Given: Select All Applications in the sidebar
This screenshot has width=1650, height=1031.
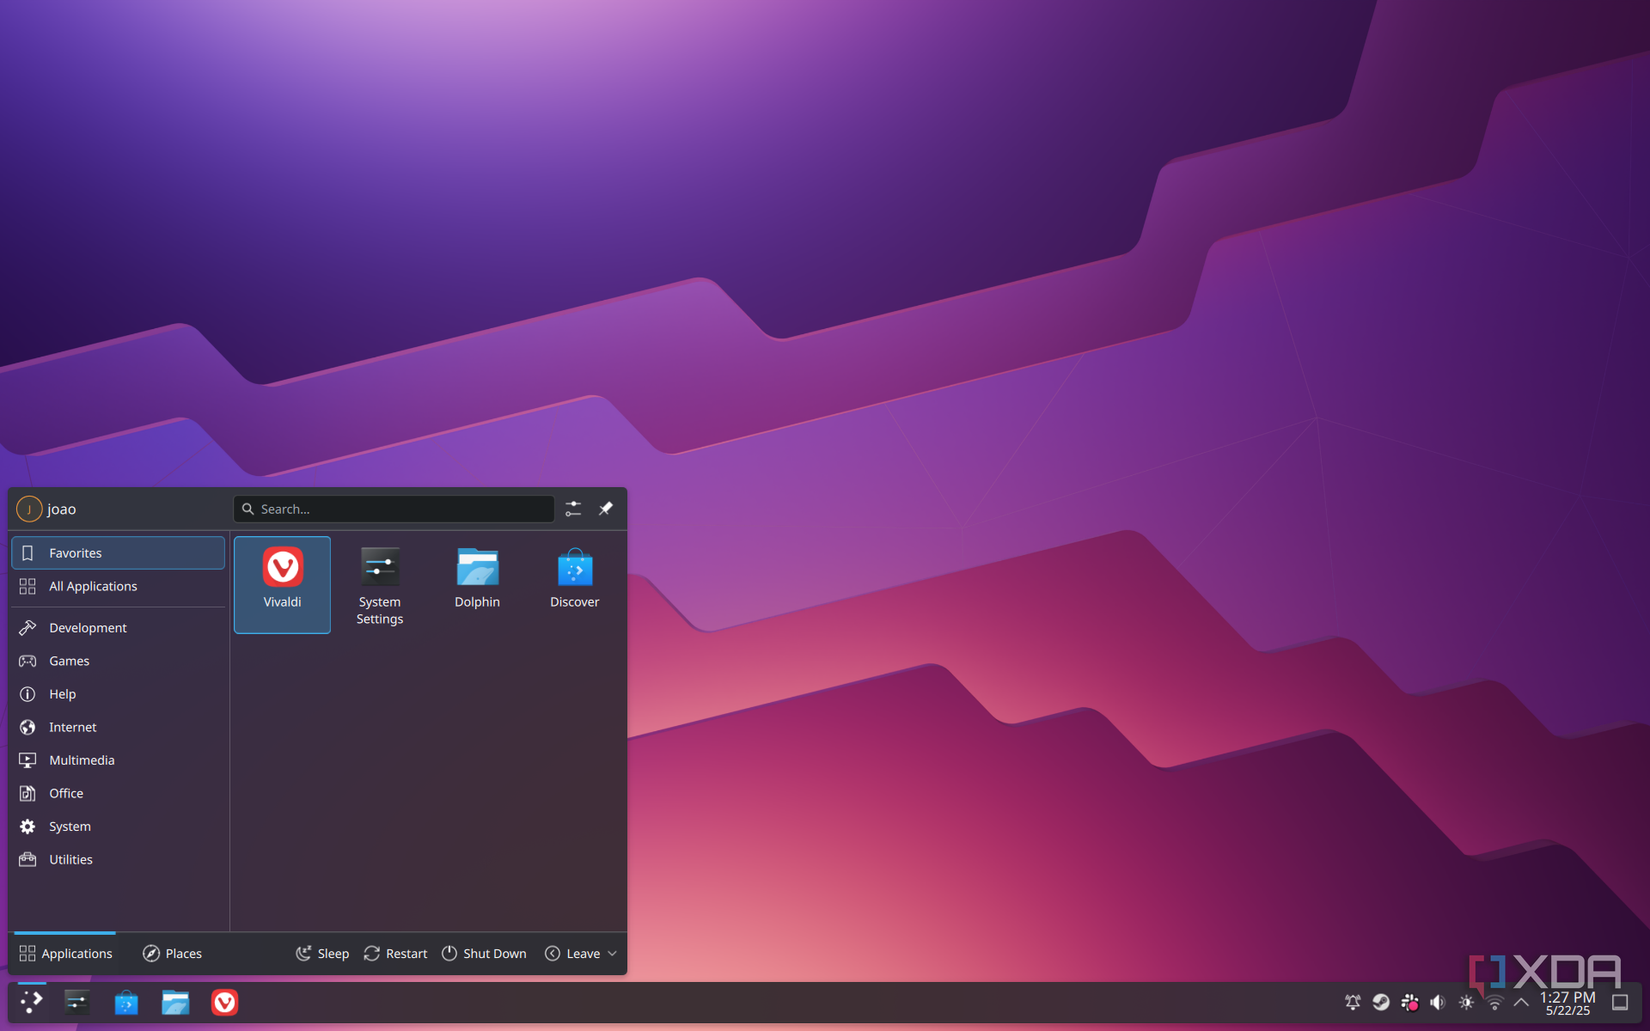Looking at the screenshot, I should (x=93, y=586).
